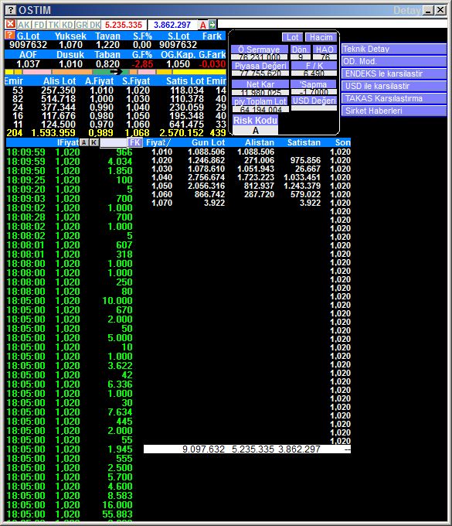Image resolution: width=452 pixels, height=526 pixels.
Task: Click the red A indicator in toolbar
Action: (x=202, y=25)
